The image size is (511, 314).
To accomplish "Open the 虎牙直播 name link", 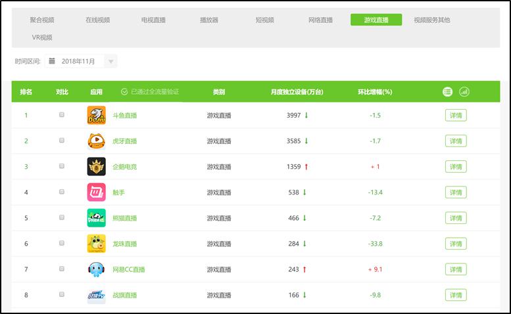I will click(125, 141).
